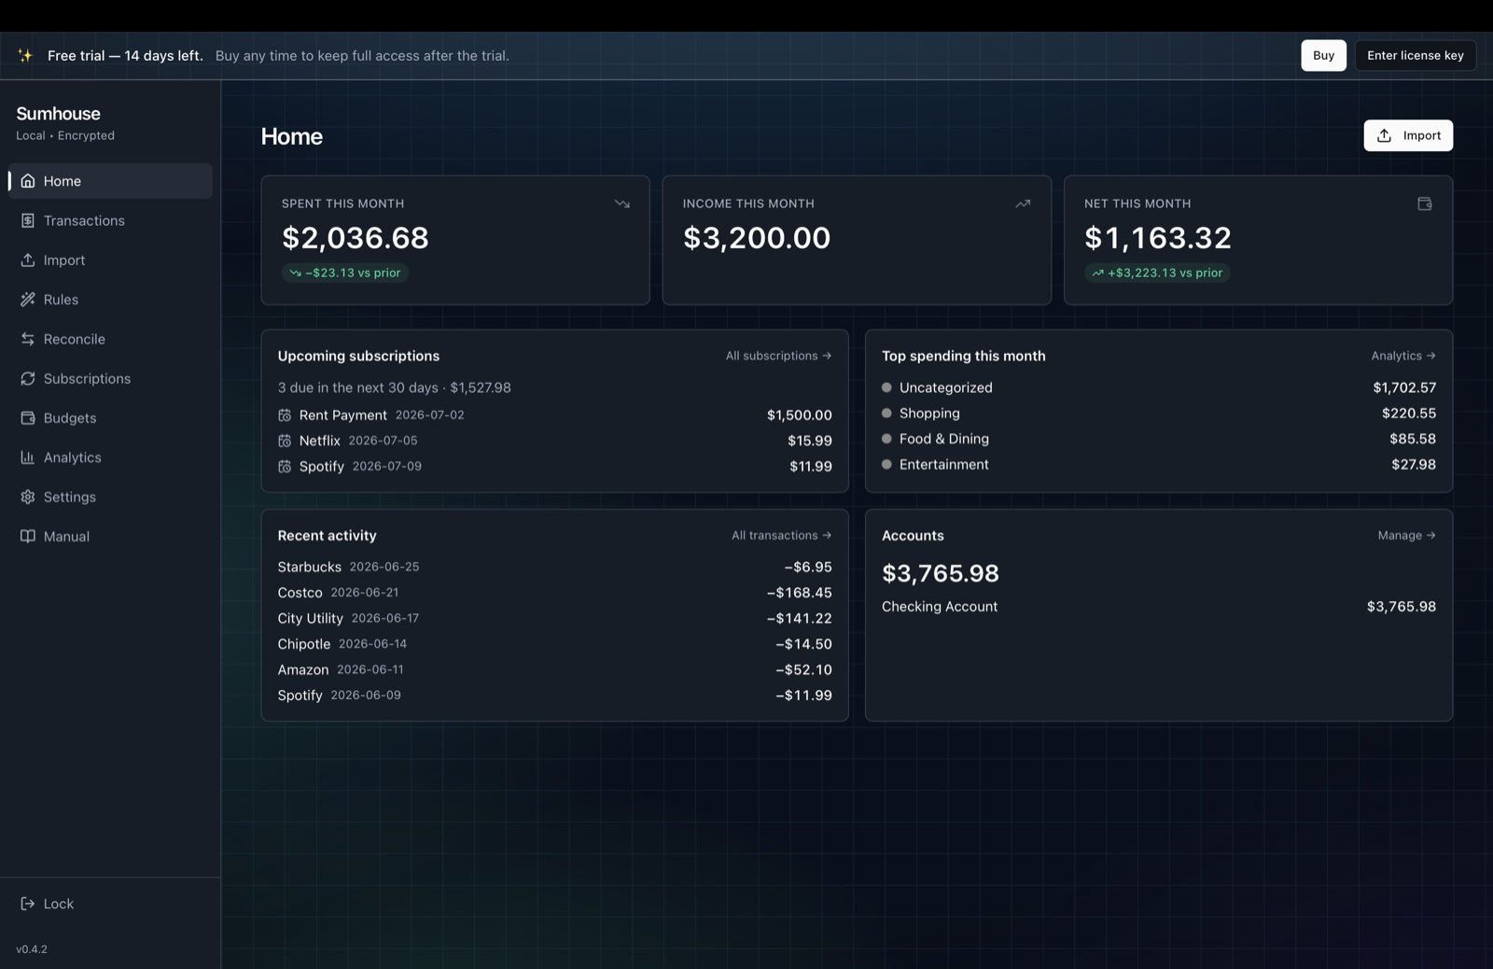Open All subscriptions link
Image resolution: width=1493 pixels, height=969 pixels.
click(x=778, y=356)
